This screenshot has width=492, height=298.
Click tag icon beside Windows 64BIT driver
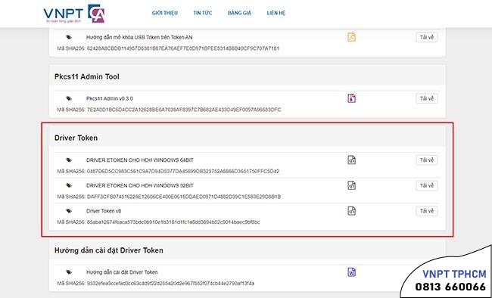click(69, 160)
